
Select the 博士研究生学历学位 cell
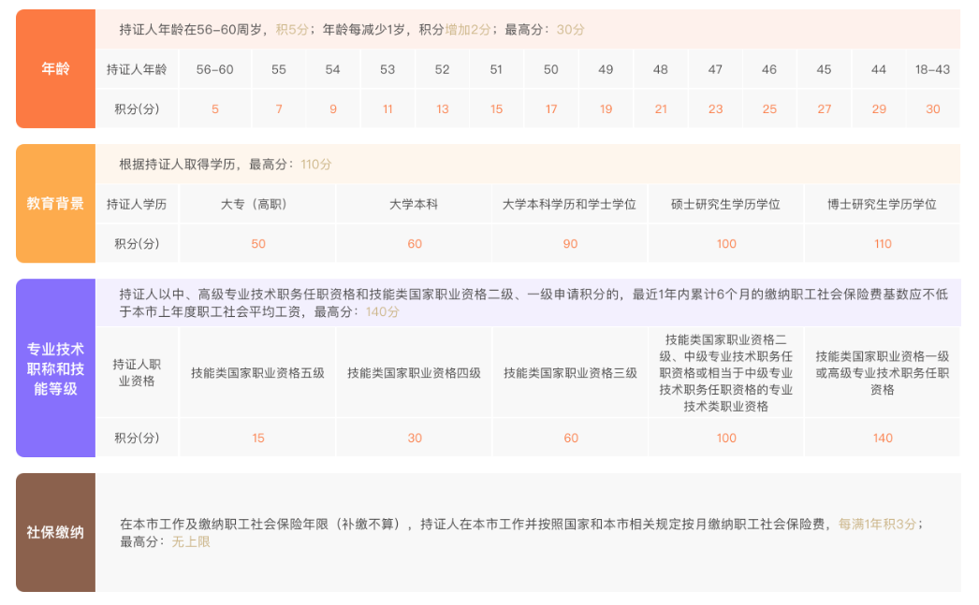point(883,204)
